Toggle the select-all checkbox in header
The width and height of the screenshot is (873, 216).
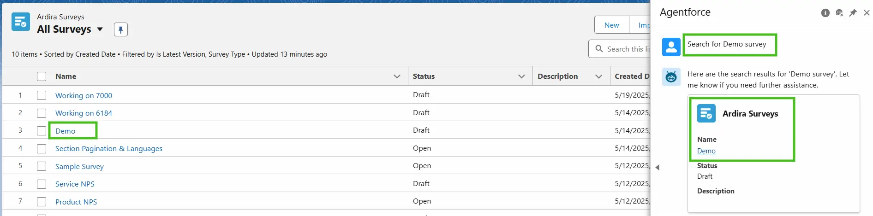click(42, 76)
